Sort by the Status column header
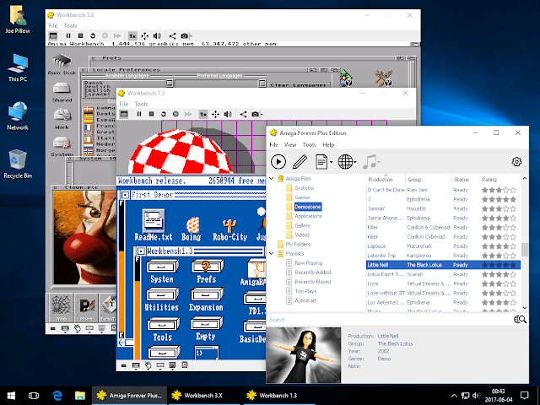The width and height of the screenshot is (540, 405). pos(465,180)
